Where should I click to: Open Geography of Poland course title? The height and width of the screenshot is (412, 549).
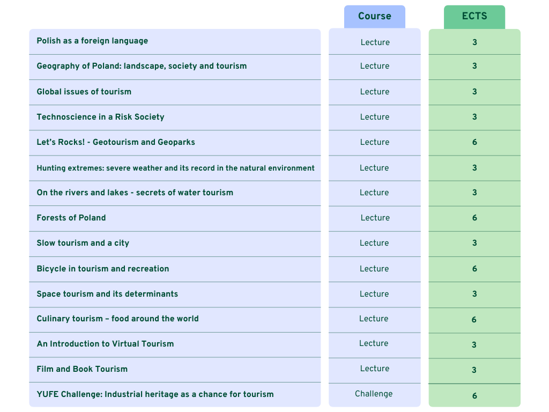pos(142,66)
